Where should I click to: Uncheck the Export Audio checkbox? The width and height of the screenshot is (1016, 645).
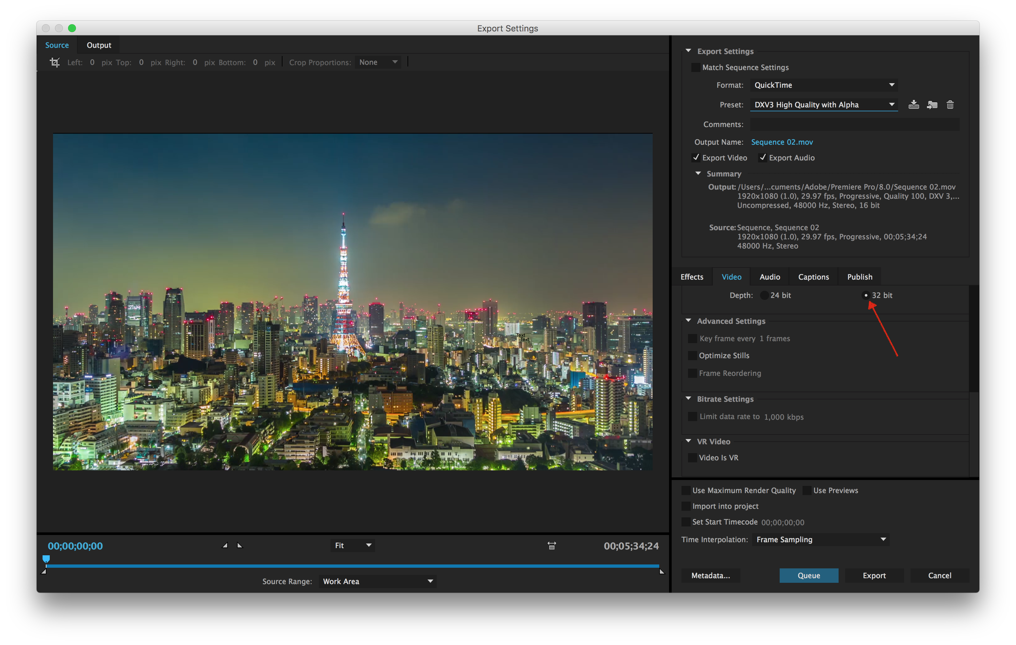[762, 157]
